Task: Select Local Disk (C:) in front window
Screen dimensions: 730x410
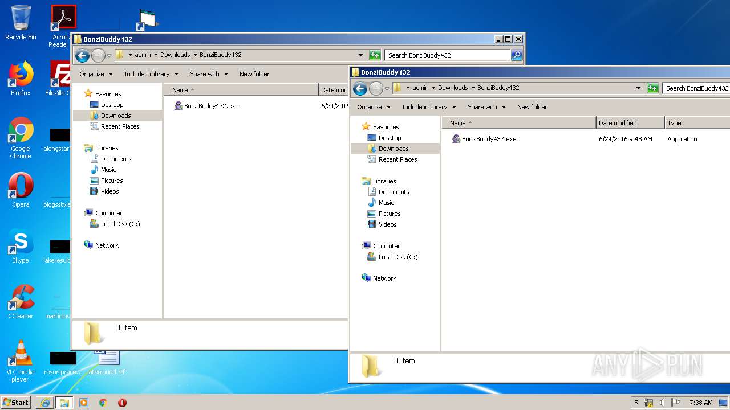Action: [398, 257]
